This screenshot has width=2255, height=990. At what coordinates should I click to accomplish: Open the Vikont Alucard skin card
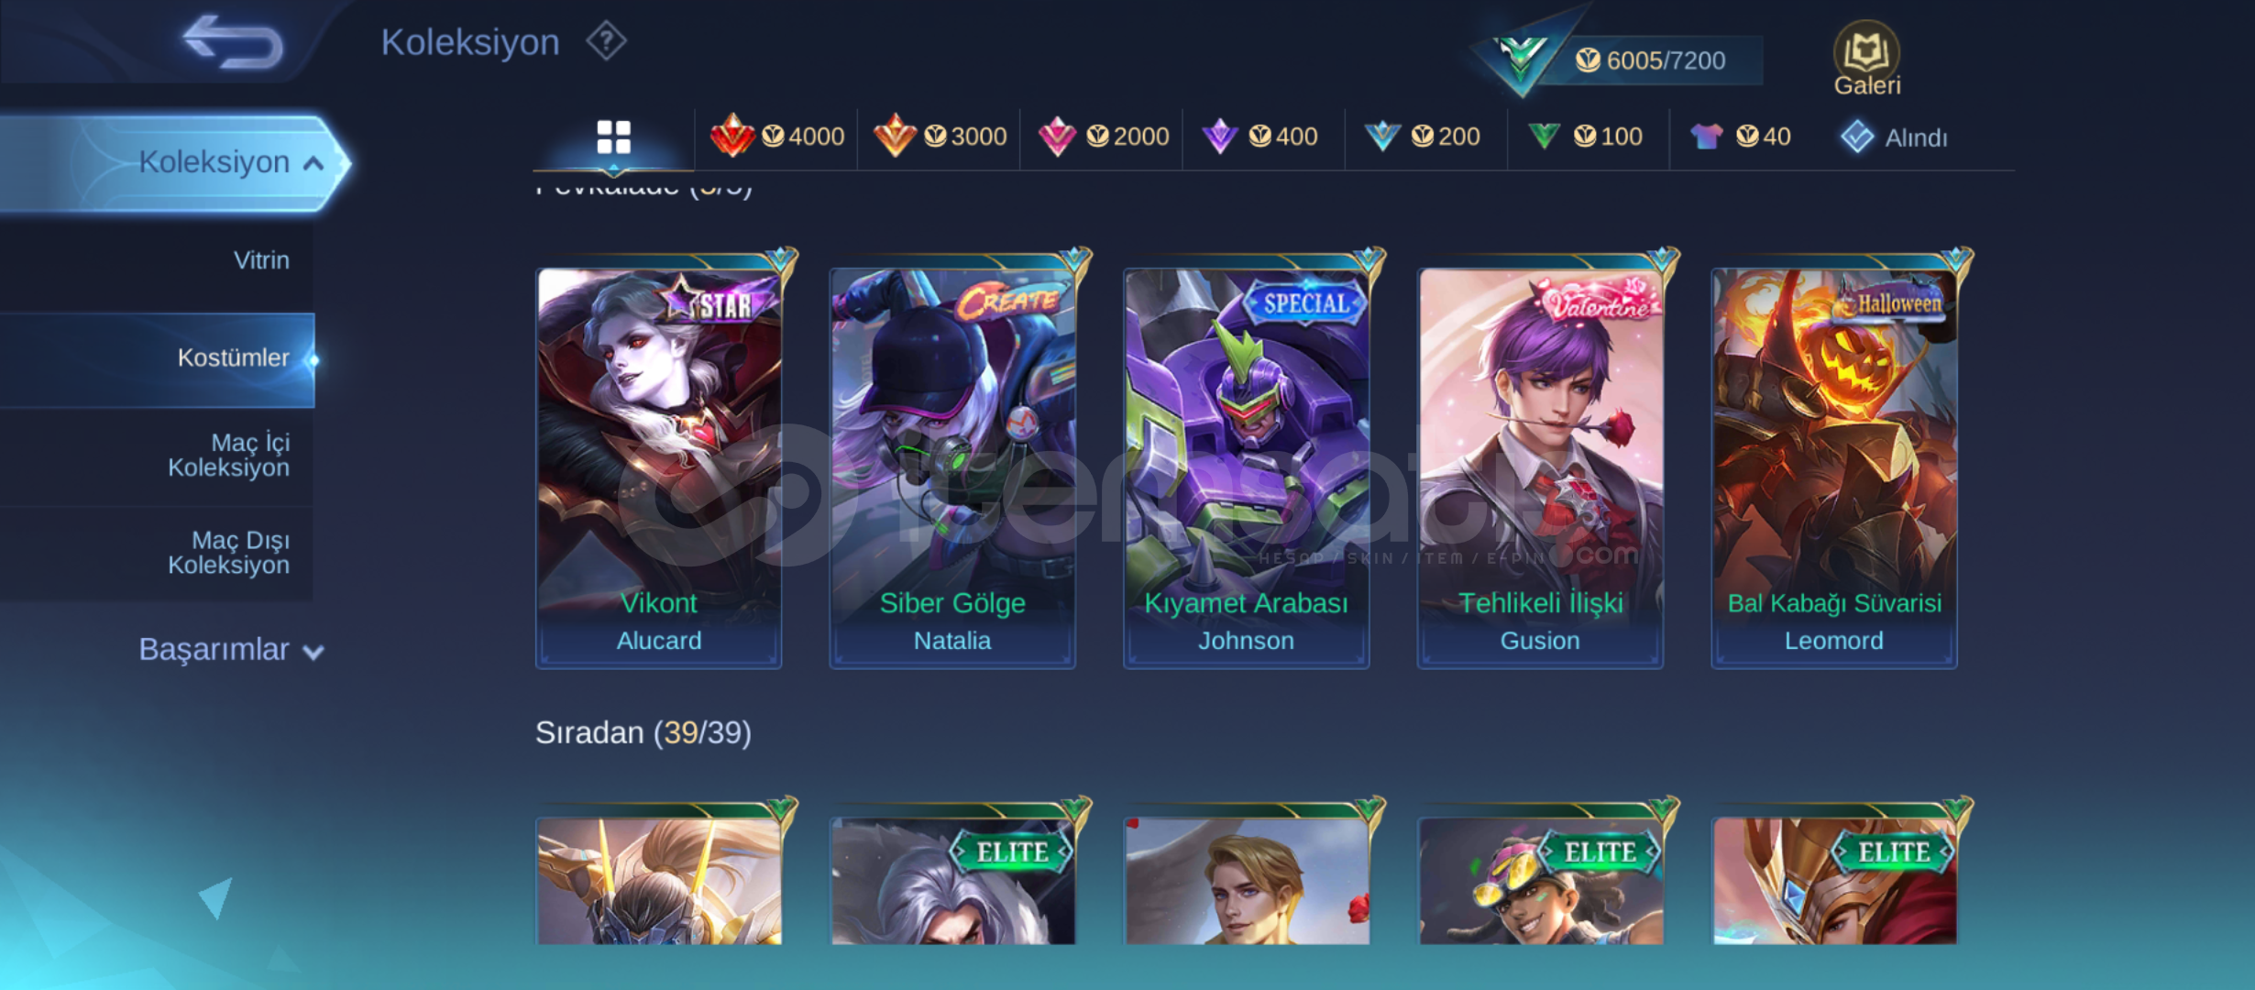(x=659, y=467)
